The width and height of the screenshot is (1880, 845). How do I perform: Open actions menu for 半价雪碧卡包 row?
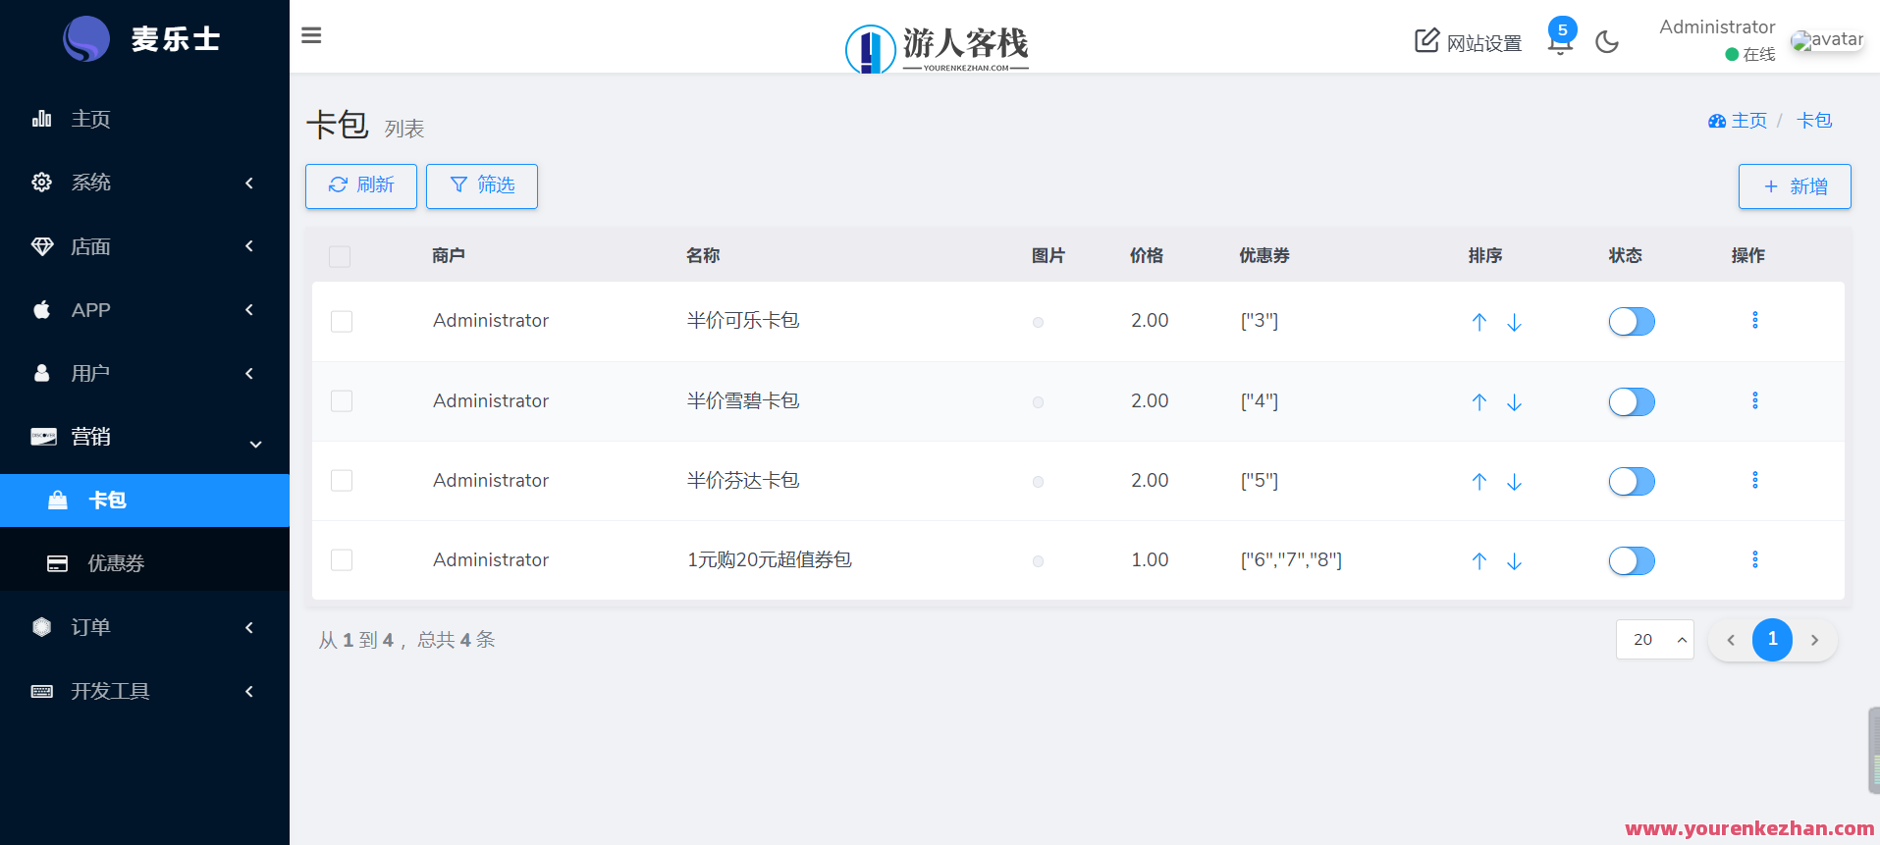coord(1755,400)
